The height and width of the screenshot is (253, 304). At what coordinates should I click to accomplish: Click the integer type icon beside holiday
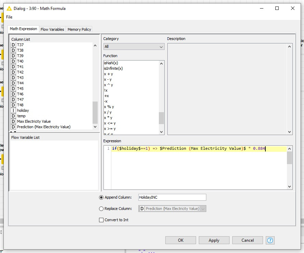[13, 110]
